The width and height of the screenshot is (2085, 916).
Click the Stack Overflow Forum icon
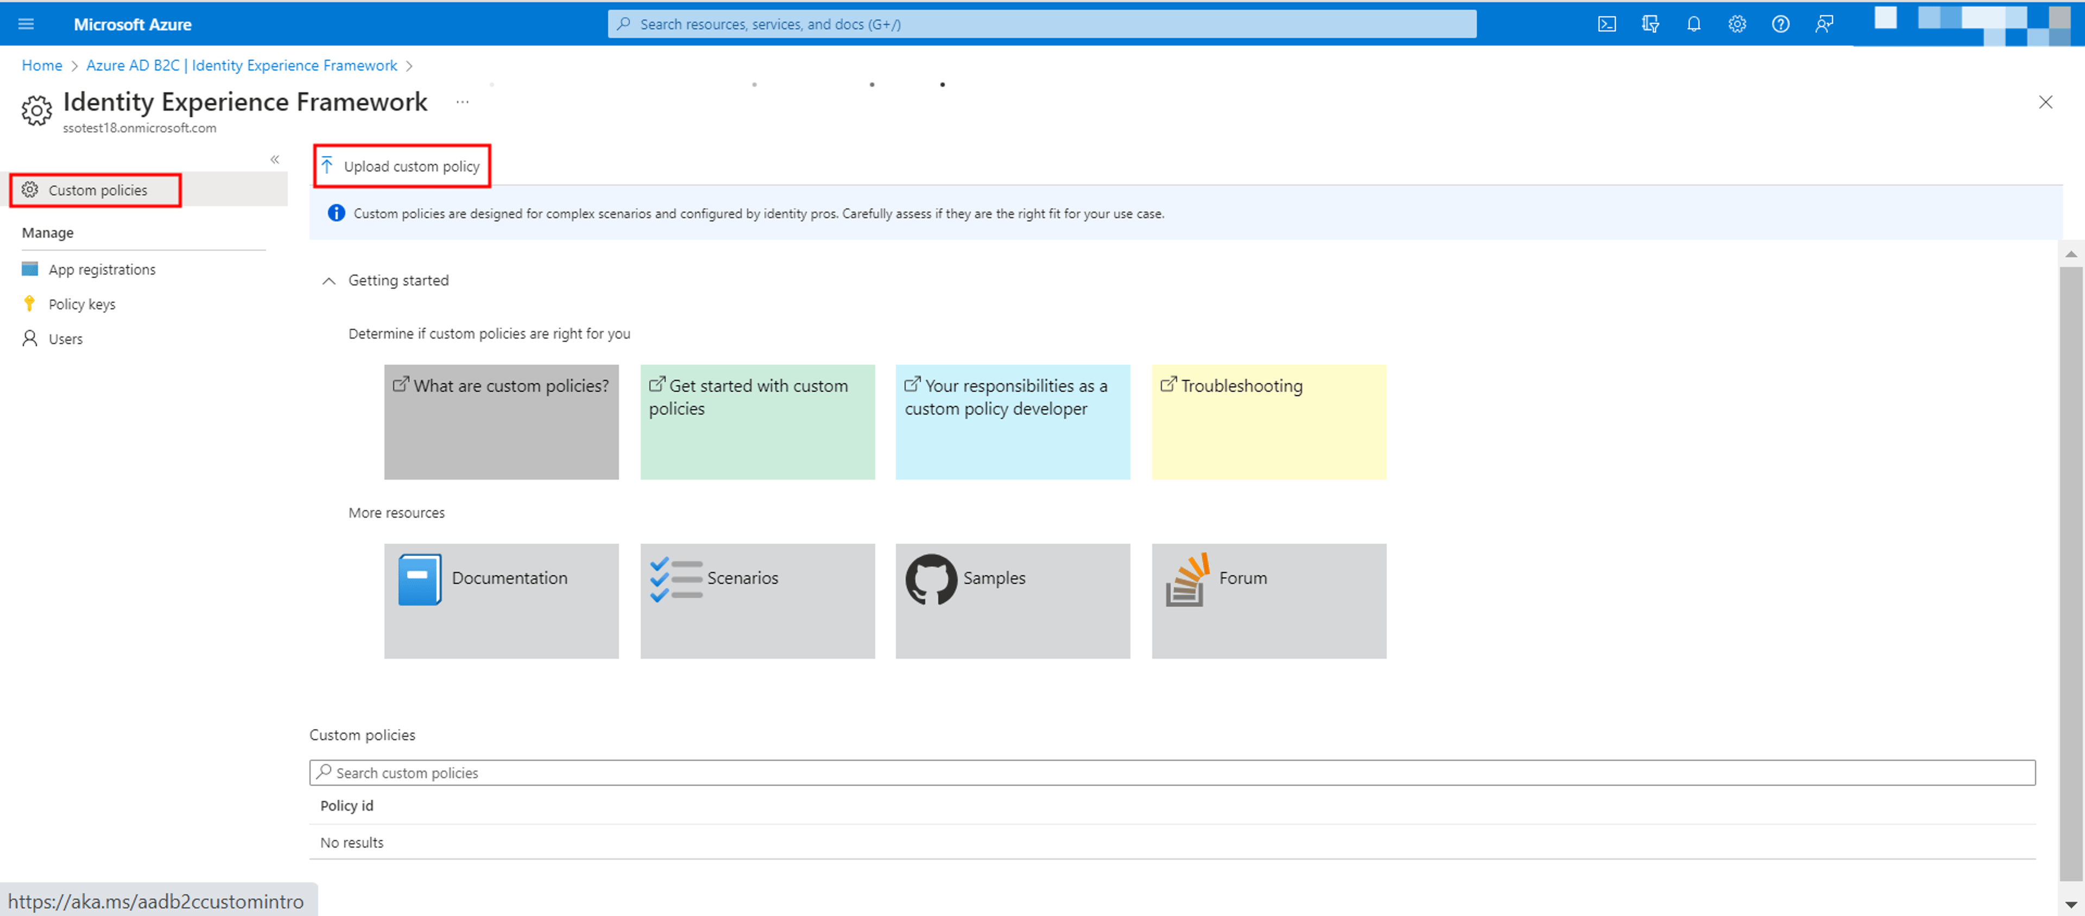coord(1187,580)
